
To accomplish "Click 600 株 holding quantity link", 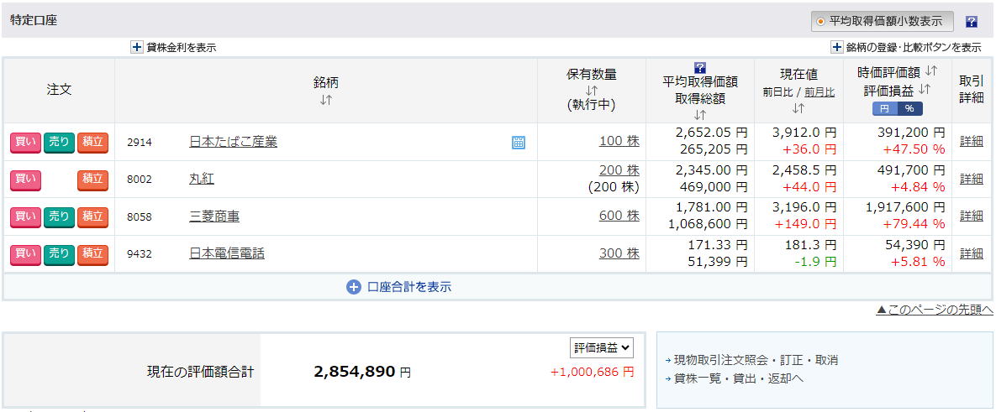I will (619, 216).
